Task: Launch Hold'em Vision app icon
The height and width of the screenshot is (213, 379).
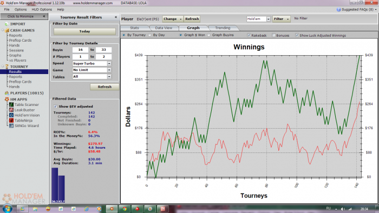Action: 11,115
